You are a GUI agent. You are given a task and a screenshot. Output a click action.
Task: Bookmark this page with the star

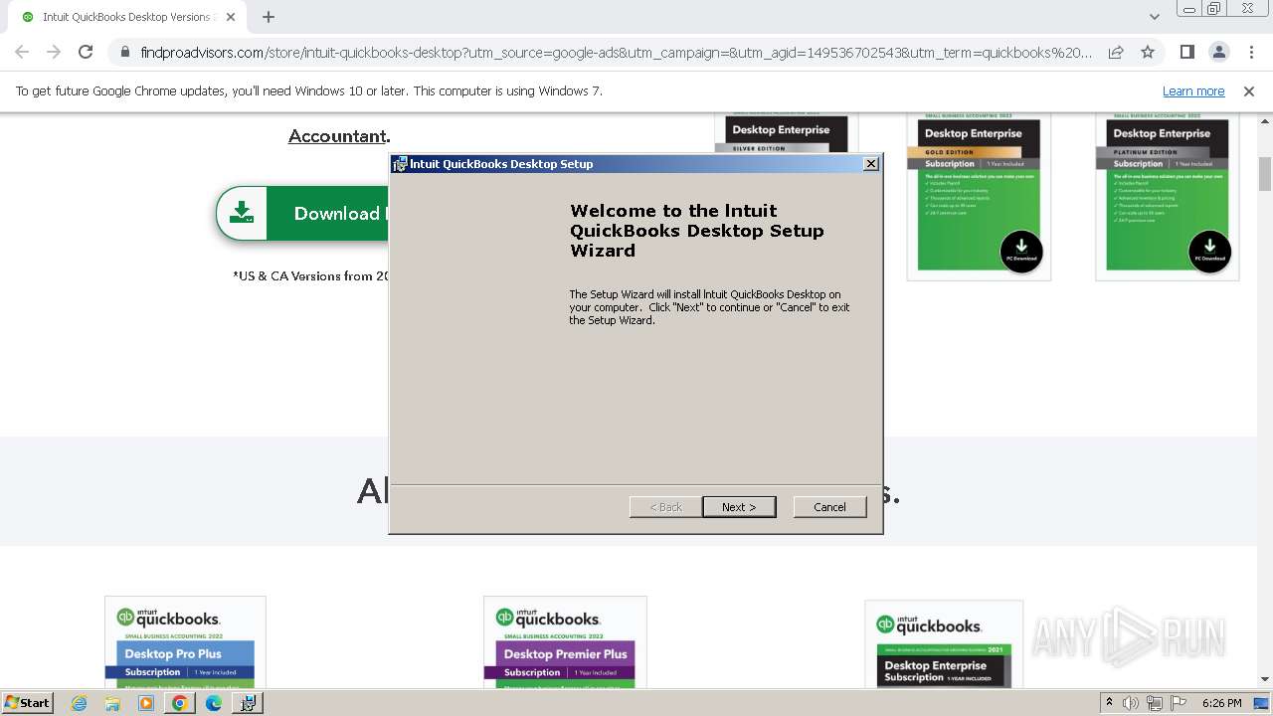1148,52
